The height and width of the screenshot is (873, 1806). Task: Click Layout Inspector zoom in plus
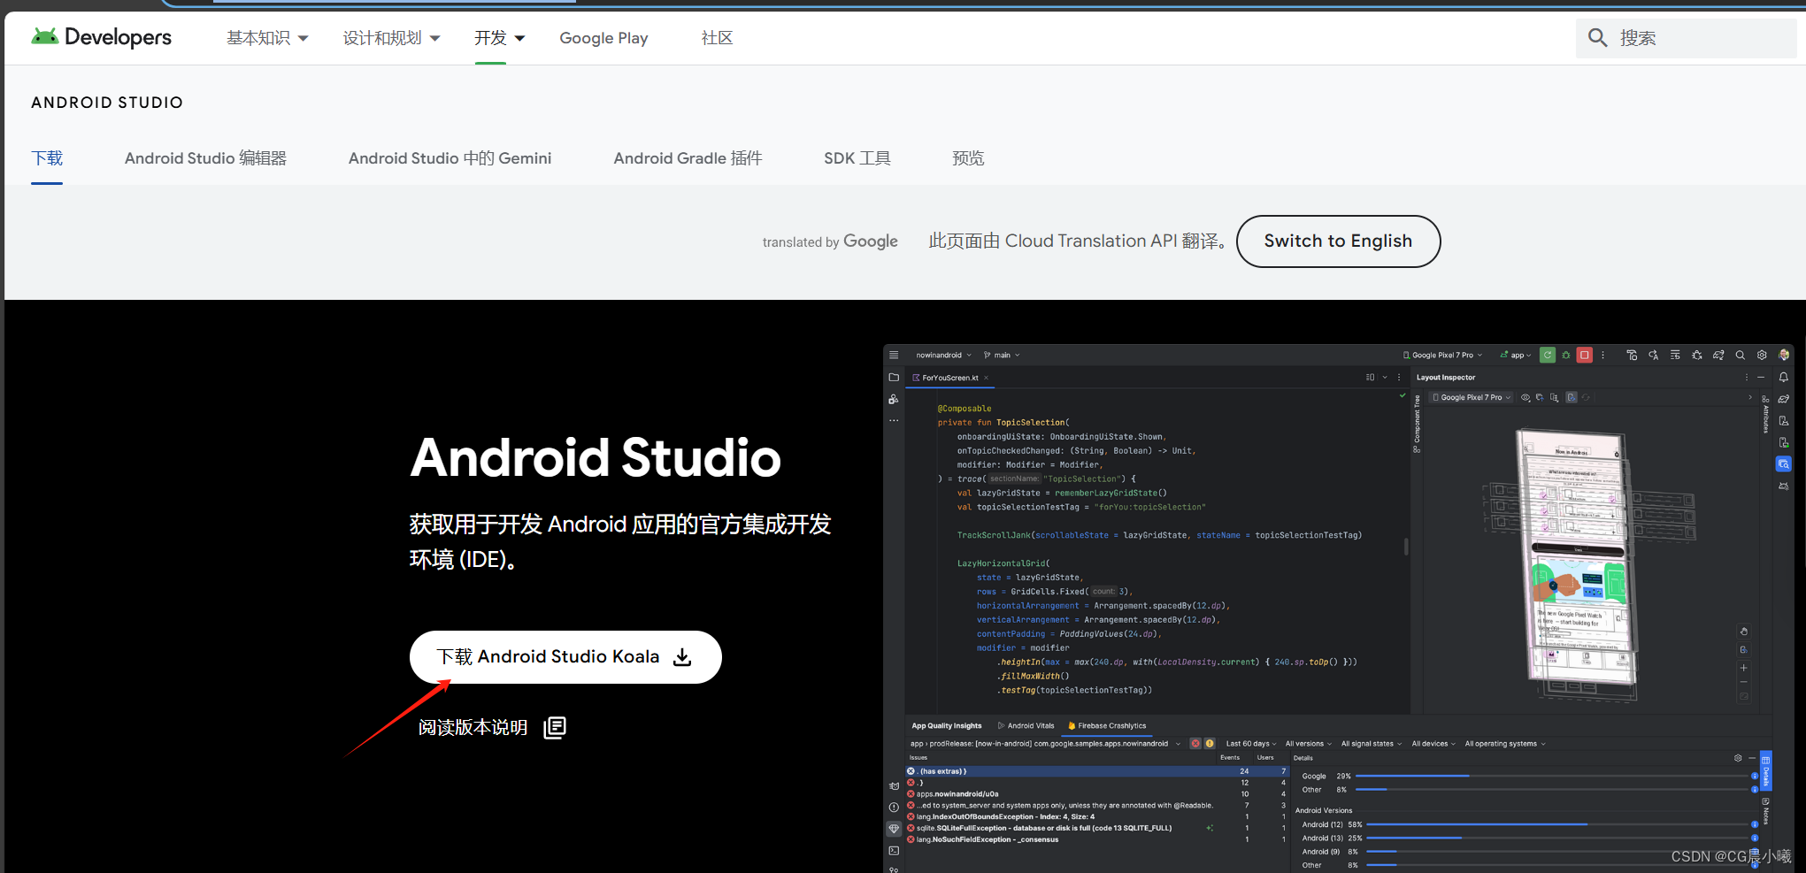pyautogui.click(x=1744, y=668)
